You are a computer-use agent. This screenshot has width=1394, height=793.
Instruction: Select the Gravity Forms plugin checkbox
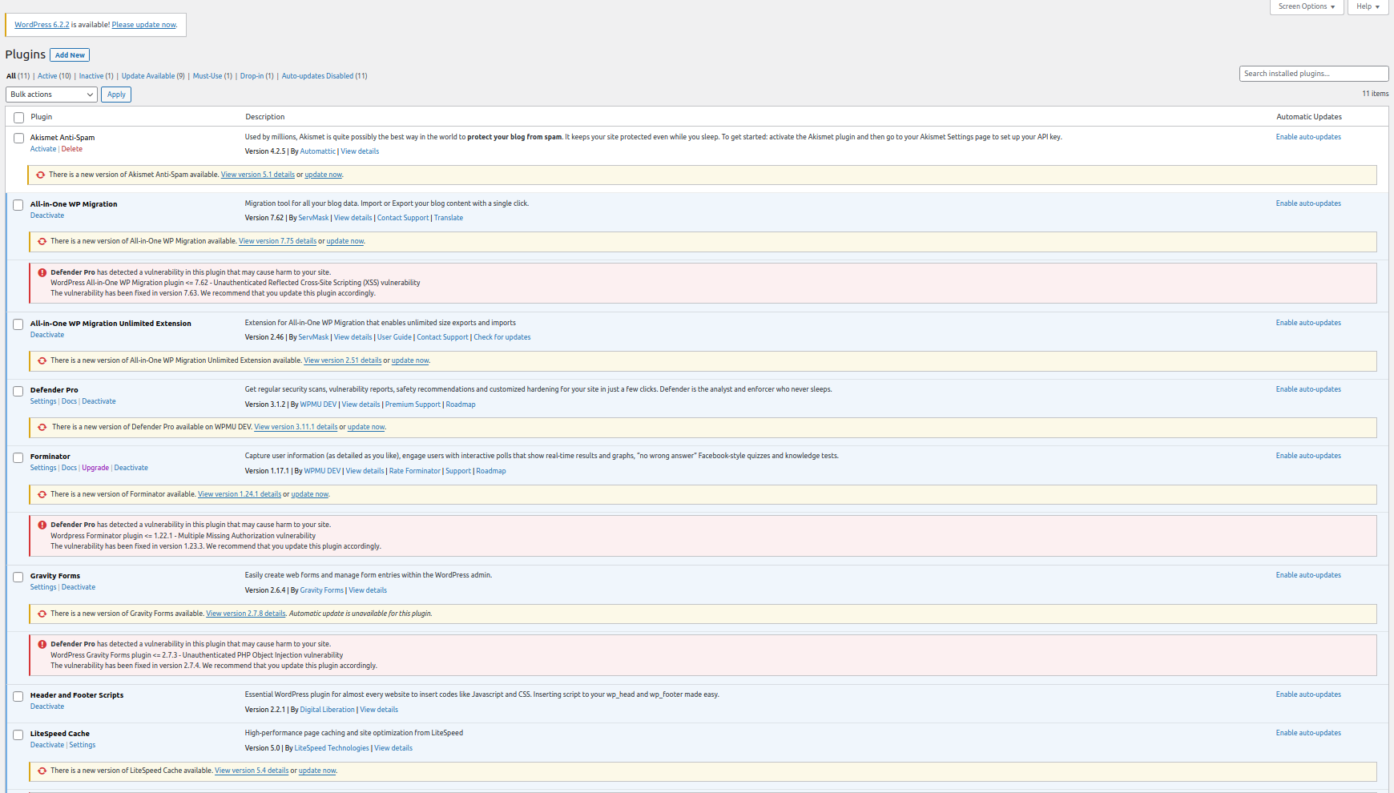pos(18,577)
